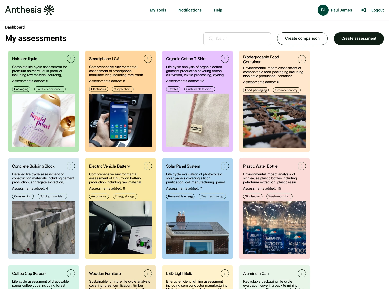Open options menu for Haircare liquid card

point(71,59)
